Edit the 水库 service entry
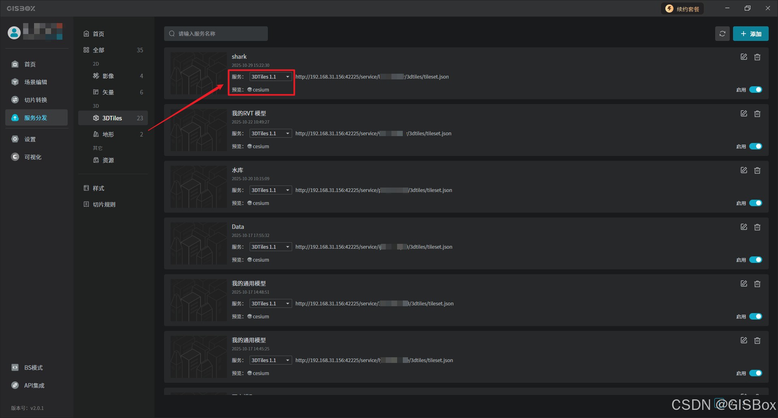The width and height of the screenshot is (778, 418). 744,170
